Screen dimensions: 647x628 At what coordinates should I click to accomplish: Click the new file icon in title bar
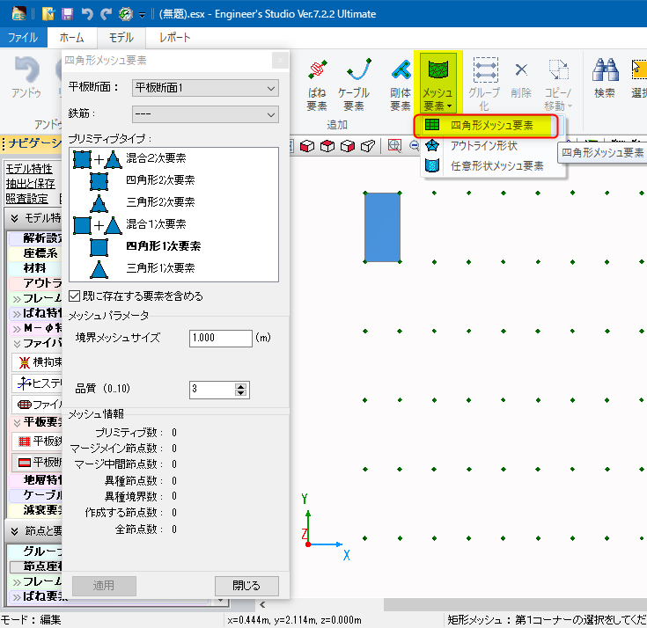(48, 13)
